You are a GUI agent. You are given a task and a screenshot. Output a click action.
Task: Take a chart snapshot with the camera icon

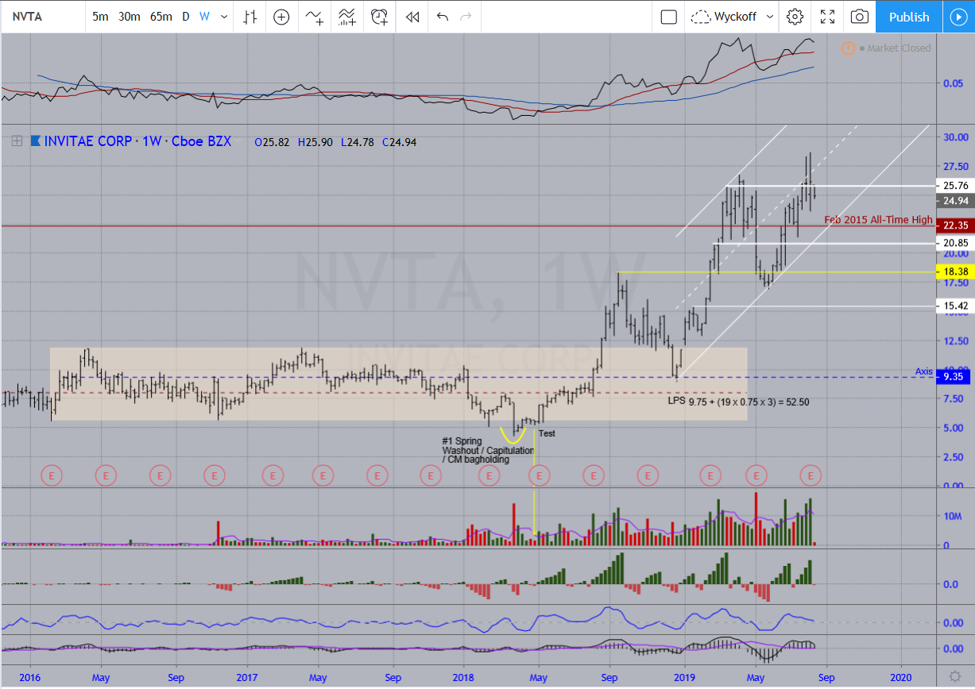859,17
